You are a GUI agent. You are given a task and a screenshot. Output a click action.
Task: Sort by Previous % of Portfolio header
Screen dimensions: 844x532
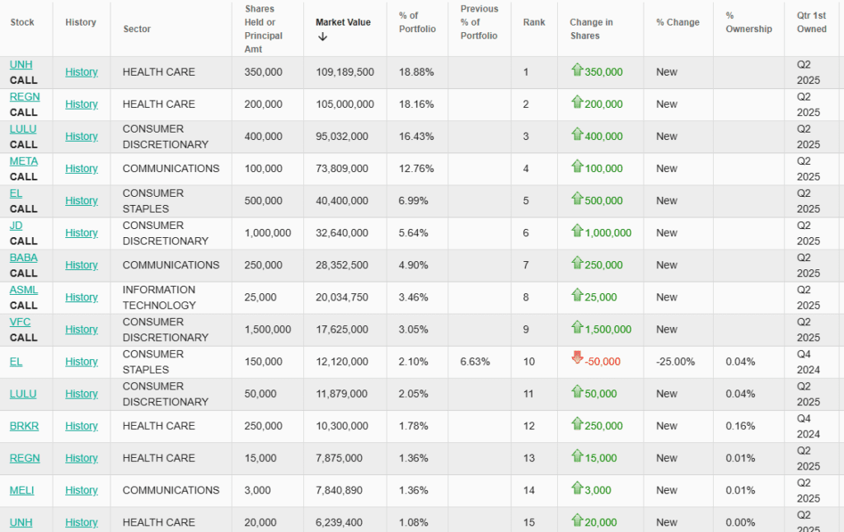tap(479, 22)
